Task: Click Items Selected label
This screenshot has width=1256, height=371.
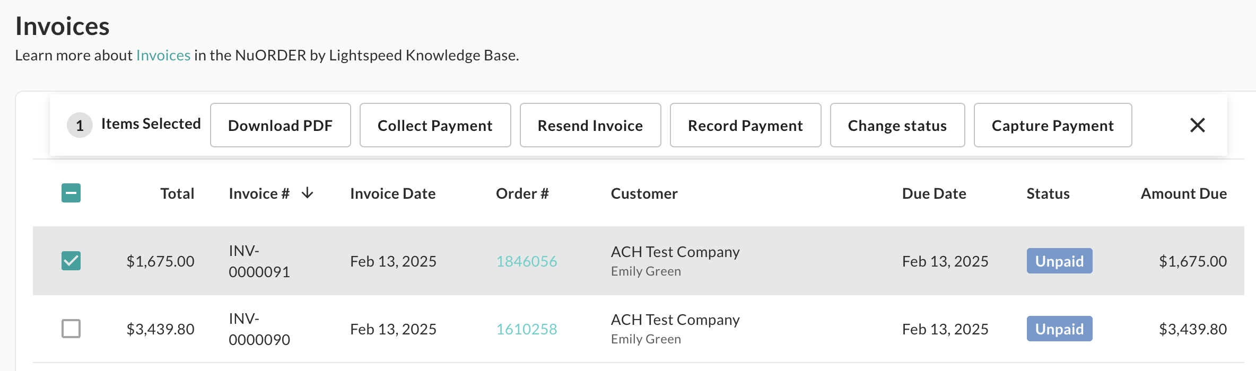Action: click(151, 123)
